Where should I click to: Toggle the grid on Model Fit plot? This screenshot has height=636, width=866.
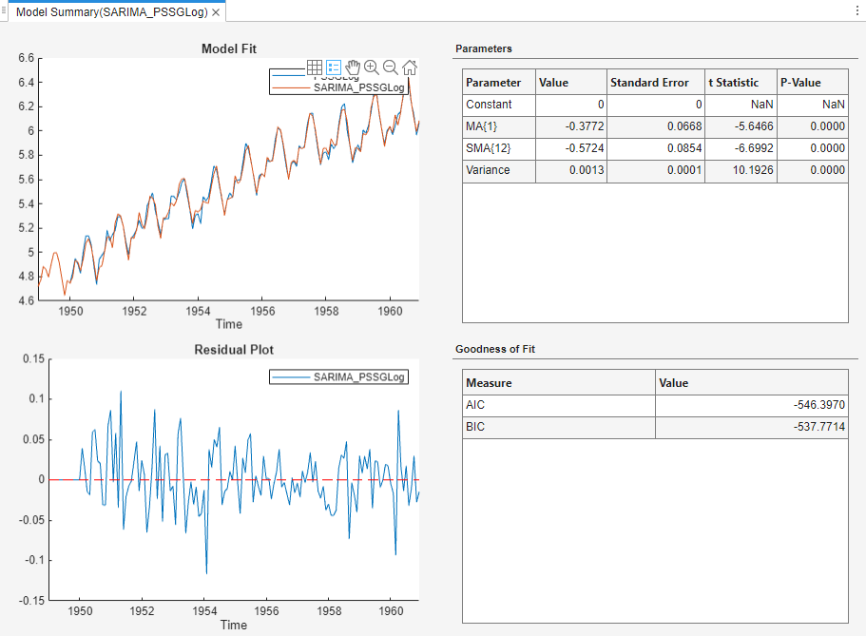pyautogui.click(x=314, y=67)
